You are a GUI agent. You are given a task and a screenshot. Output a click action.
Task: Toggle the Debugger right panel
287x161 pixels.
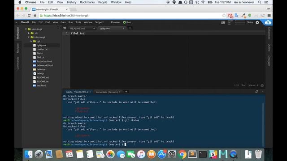(x=269, y=61)
